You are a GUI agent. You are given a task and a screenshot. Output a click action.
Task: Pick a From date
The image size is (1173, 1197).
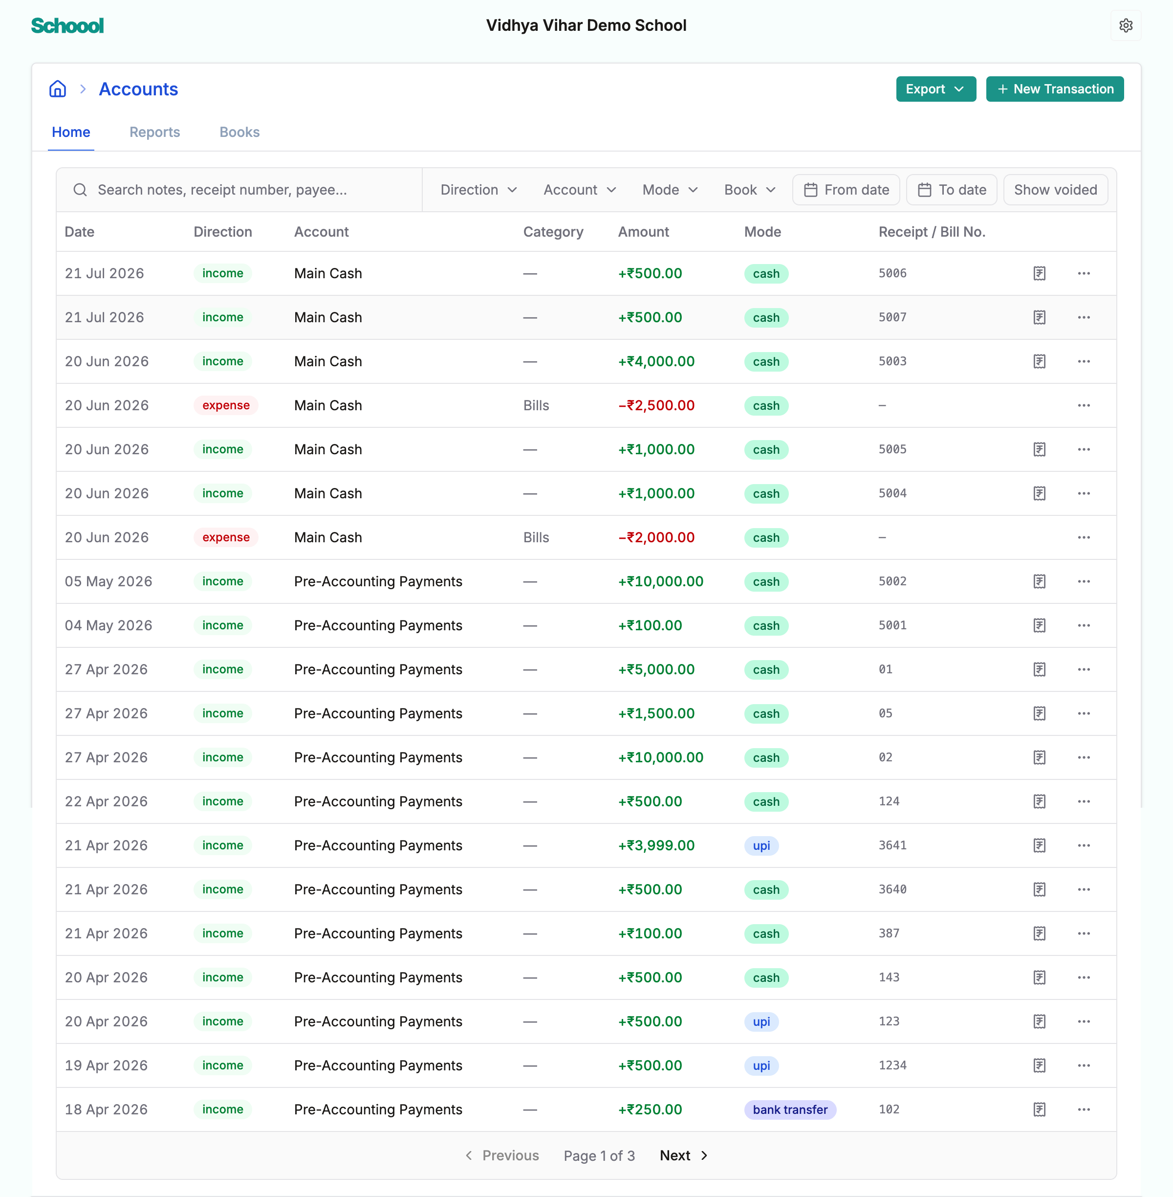click(846, 190)
